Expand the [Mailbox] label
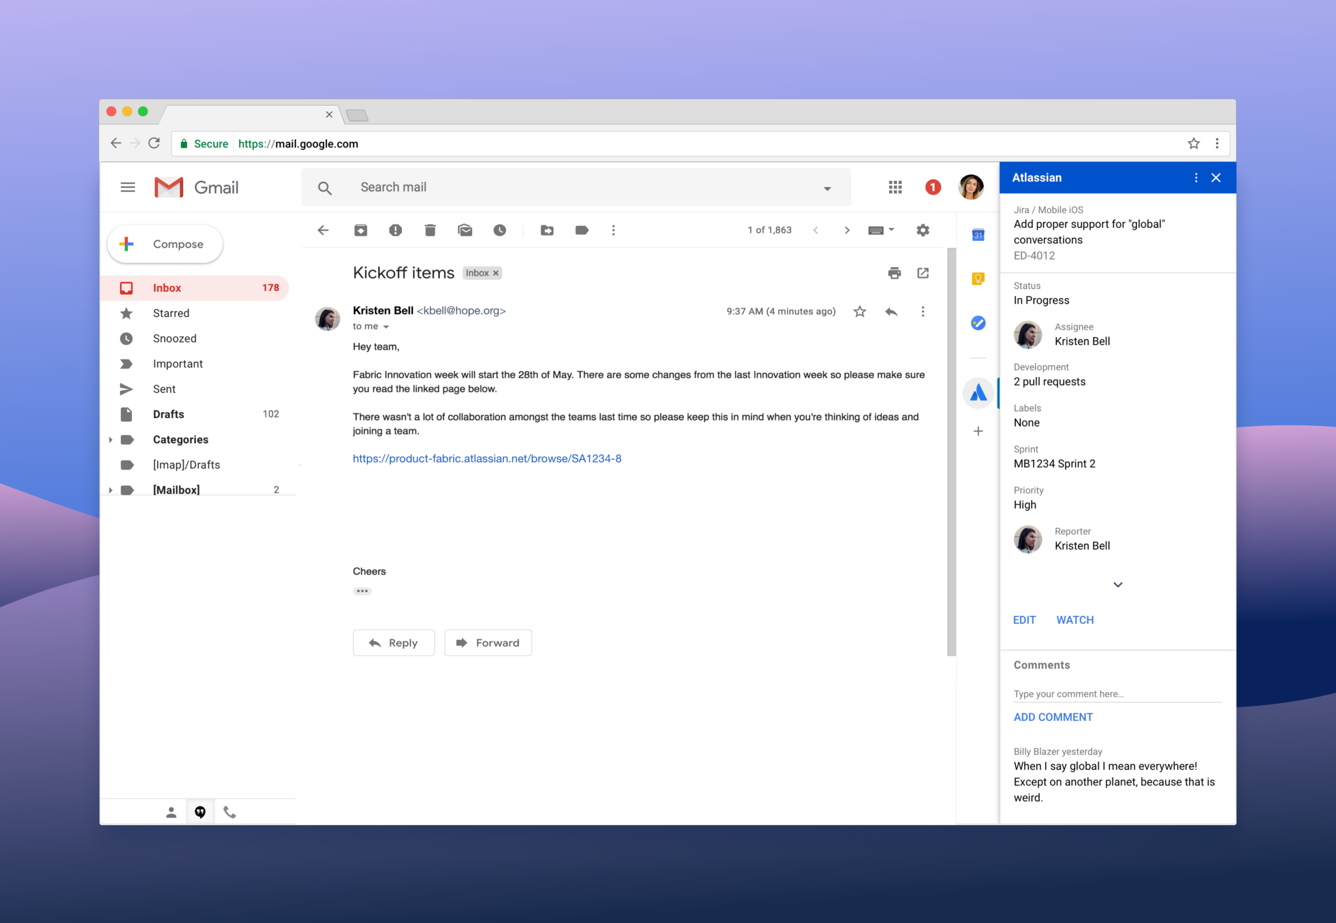The image size is (1336, 923). (110, 490)
